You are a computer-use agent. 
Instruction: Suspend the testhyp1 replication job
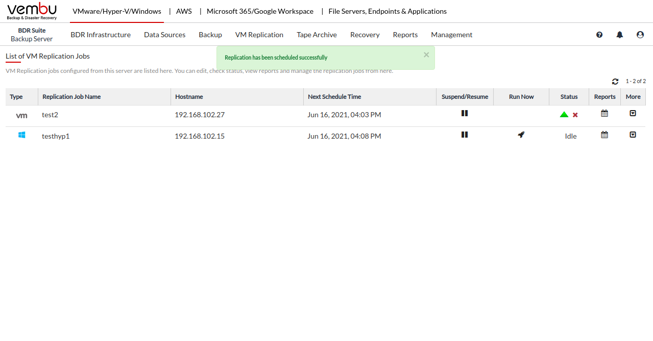[465, 135]
